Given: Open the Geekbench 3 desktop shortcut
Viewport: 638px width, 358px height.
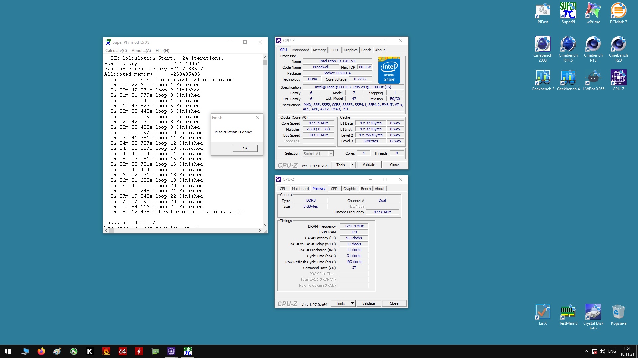Looking at the screenshot, I should point(543,80).
